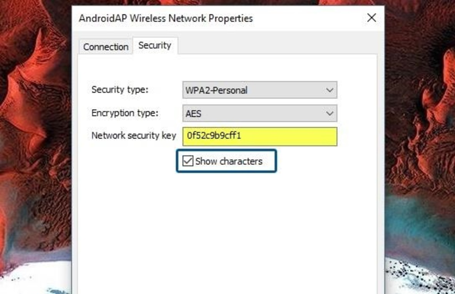Click the dialog title bar text
Viewport: 455px width, 294px height.
(x=166, y=18)
